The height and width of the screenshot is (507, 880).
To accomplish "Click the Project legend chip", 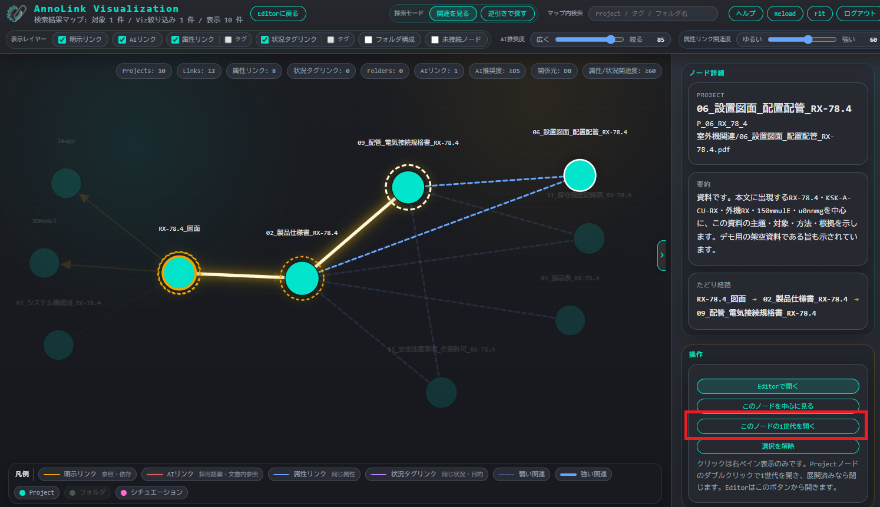I will [37, 492].
